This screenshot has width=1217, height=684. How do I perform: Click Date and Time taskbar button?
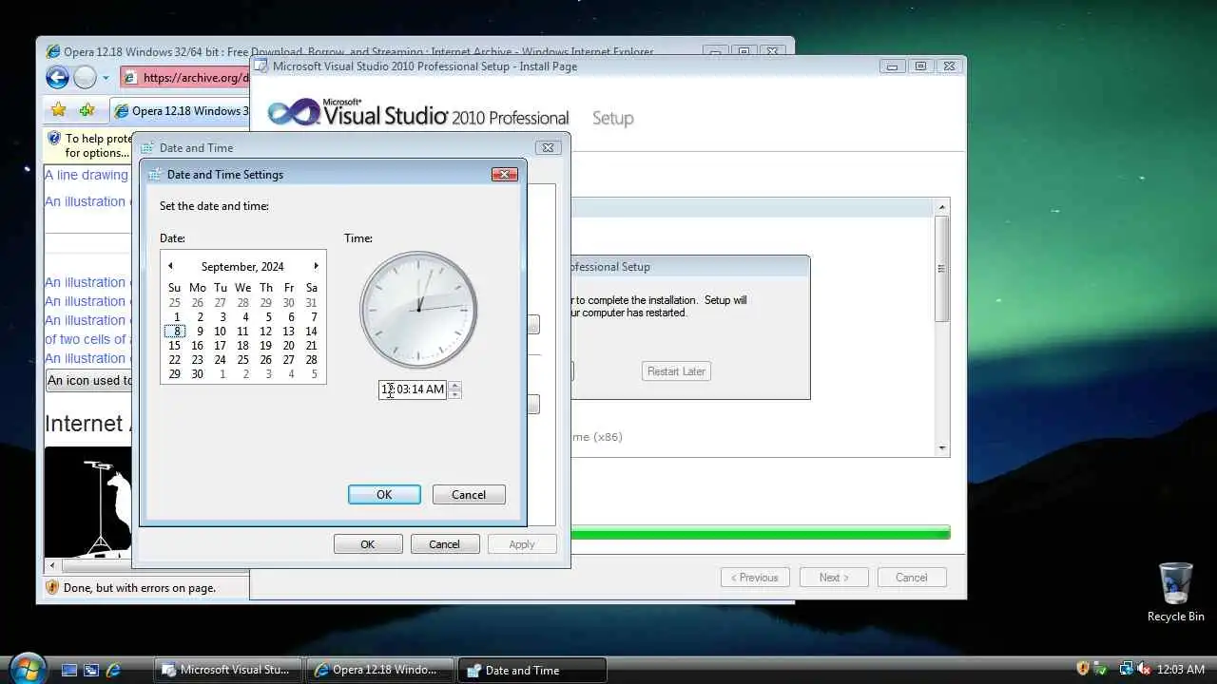pos(531,670)
